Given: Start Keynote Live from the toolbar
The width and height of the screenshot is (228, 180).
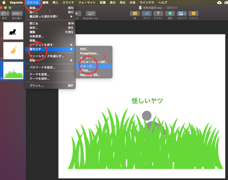Looking at the screenshot, I should pyautogui.click(x=90, y=14).
